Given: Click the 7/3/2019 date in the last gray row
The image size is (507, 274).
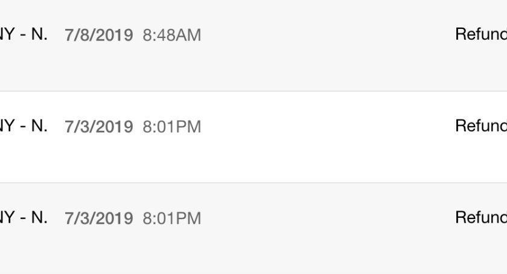Looking at the screenshot, I should point(99,218).
